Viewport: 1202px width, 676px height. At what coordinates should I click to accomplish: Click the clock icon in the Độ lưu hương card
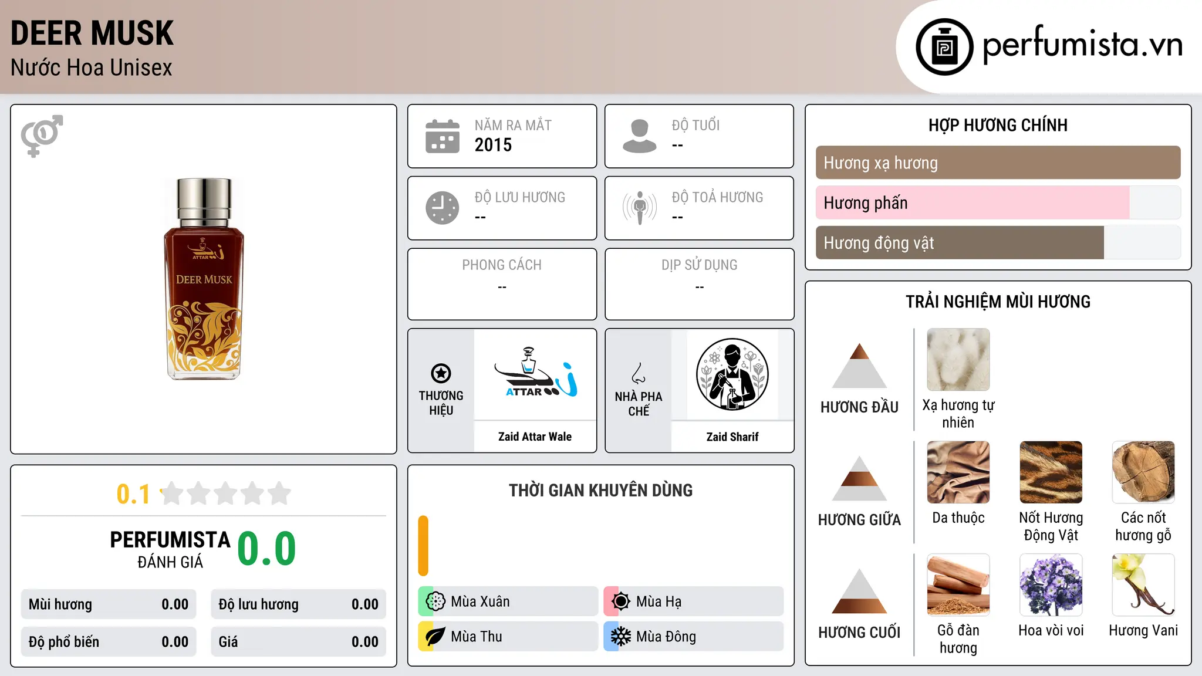coord(443,208)
